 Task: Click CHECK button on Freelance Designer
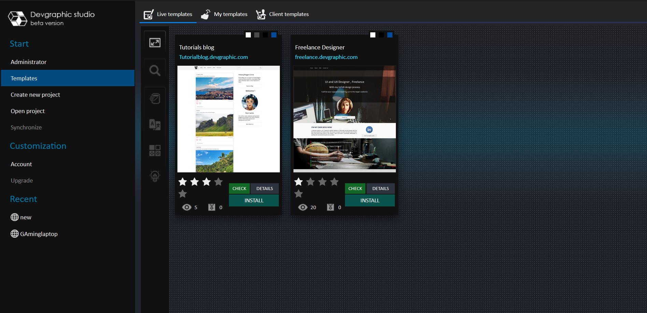355,188
